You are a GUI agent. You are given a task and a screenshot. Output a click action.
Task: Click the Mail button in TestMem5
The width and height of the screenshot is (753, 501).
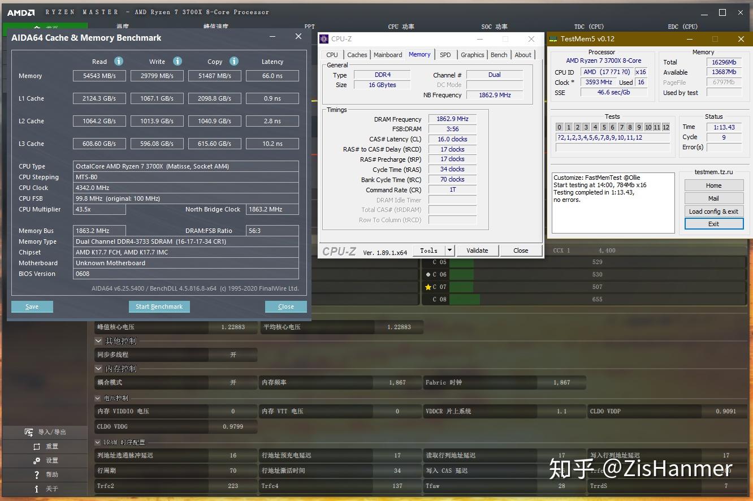[713, 198]
